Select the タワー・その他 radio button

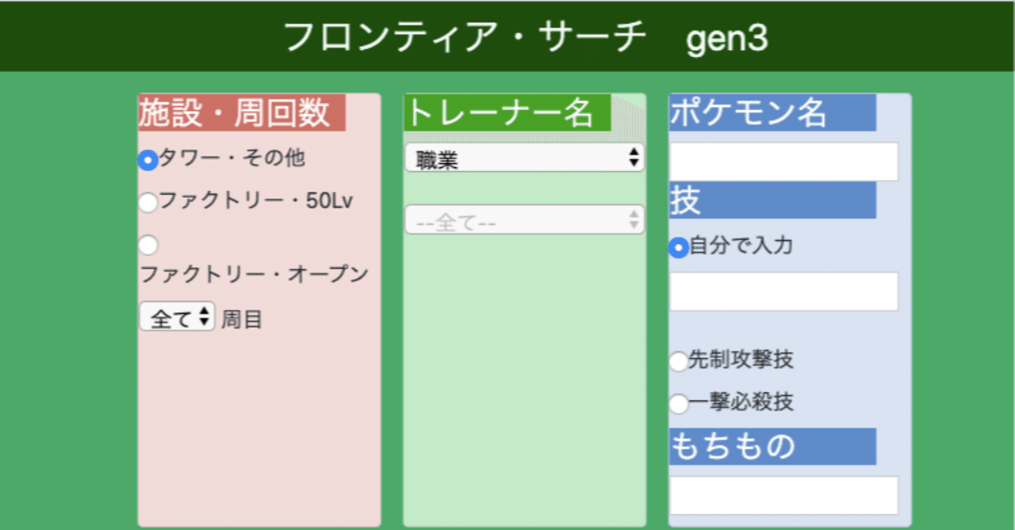pos(148,160)
